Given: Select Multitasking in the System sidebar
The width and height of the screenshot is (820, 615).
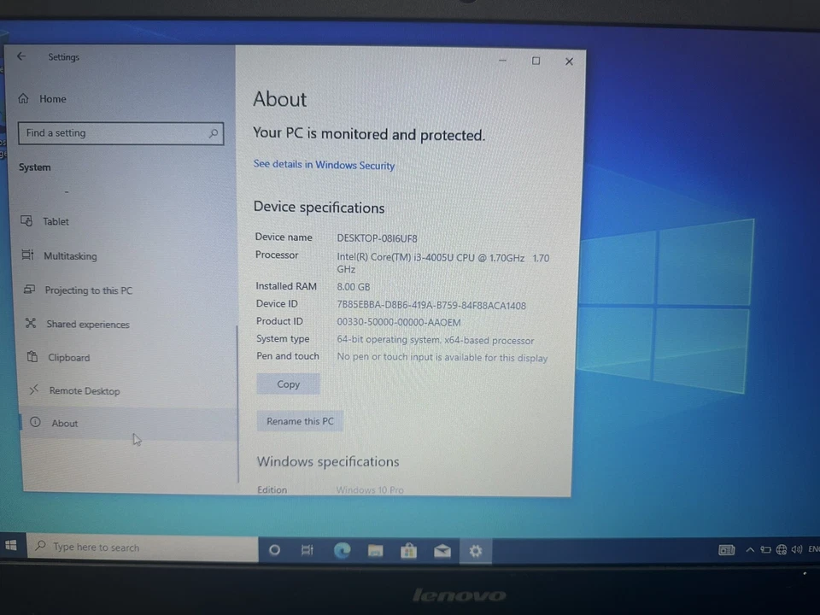Looking at the screenshot, I should [70, 255].
